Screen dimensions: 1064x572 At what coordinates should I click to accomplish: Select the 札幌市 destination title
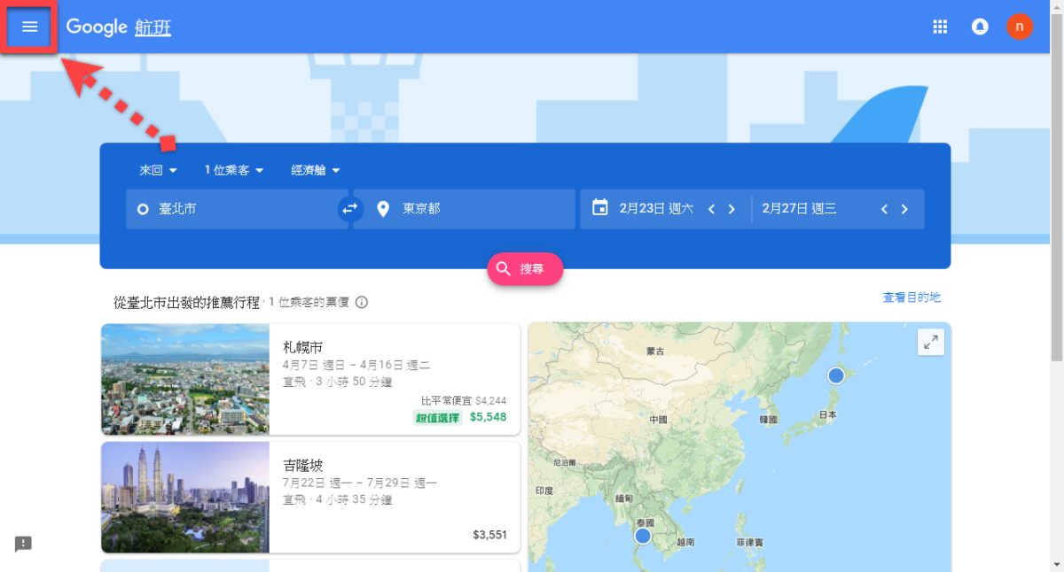tap(303, 347)
